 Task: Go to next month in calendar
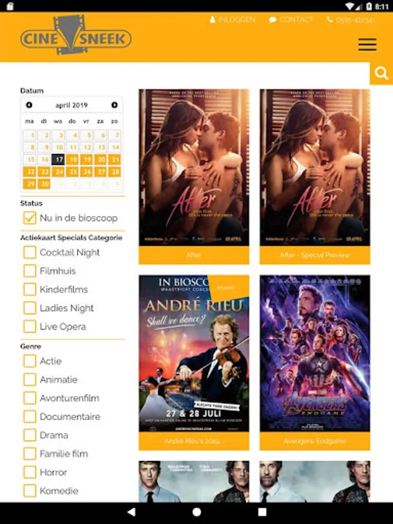114,105
